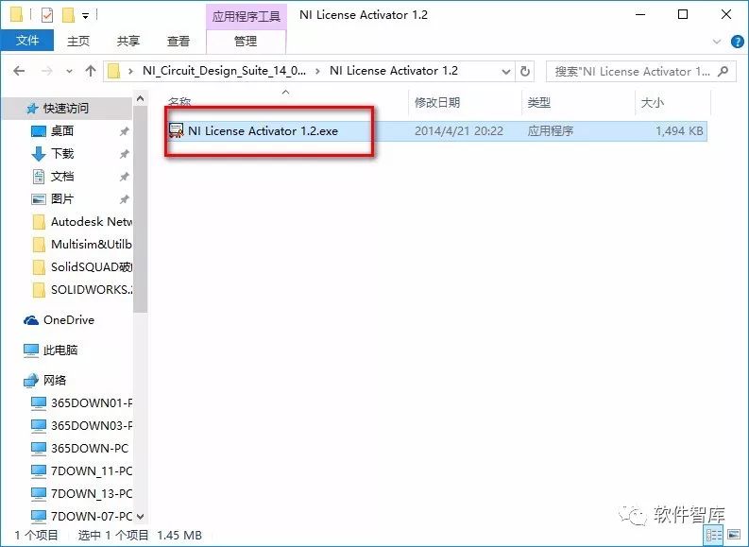Screen dimensions: 749x547
Task: Click the pin icon next to 图片
Action: [x=124, y=199]
